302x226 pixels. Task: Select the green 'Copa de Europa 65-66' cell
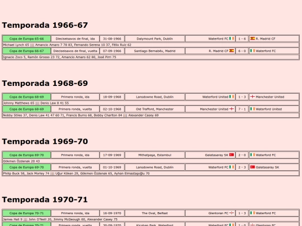point(27,39)
